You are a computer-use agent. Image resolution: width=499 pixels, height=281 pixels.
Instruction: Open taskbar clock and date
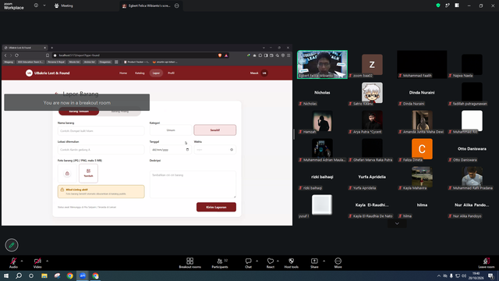(x=476, y=276)
